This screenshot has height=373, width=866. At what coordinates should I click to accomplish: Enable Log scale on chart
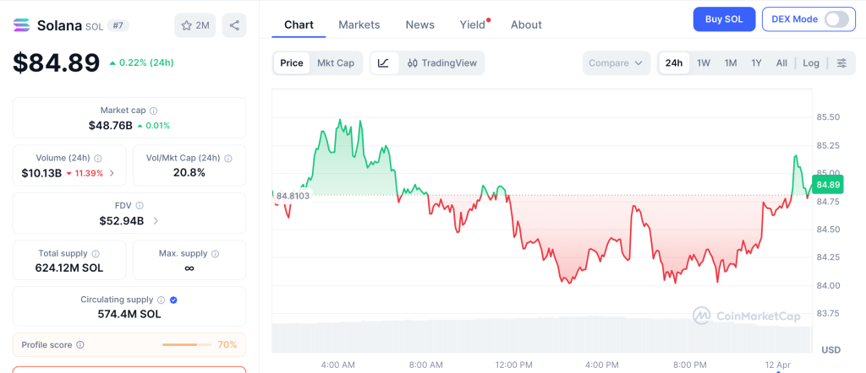[x=811, y=63]
